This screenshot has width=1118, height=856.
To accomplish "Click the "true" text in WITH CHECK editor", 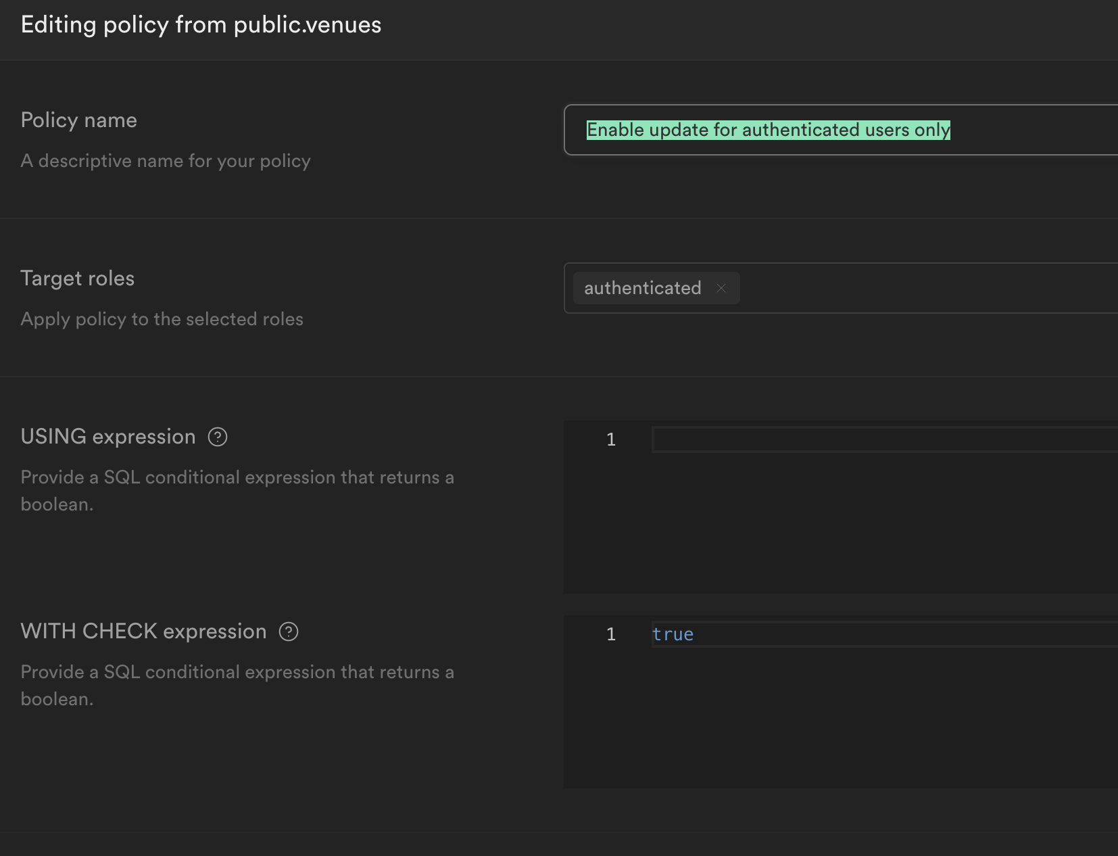I will click(673, 634).
